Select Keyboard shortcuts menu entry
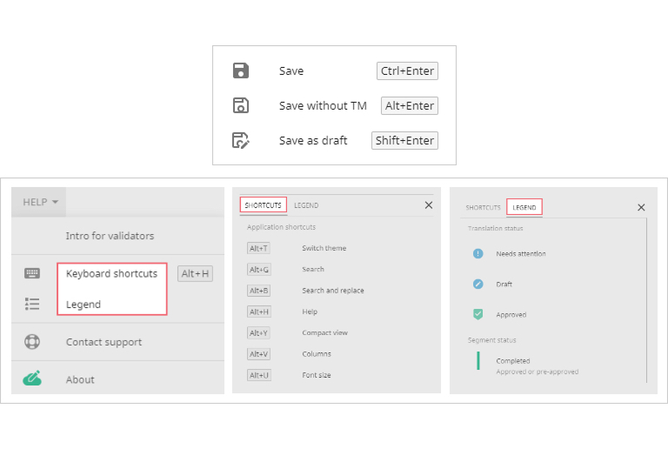668x449 pixels. click(x=111, y=273)
